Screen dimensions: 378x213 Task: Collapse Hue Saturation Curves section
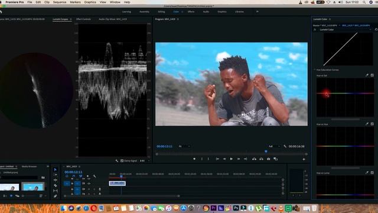(315, 70)
